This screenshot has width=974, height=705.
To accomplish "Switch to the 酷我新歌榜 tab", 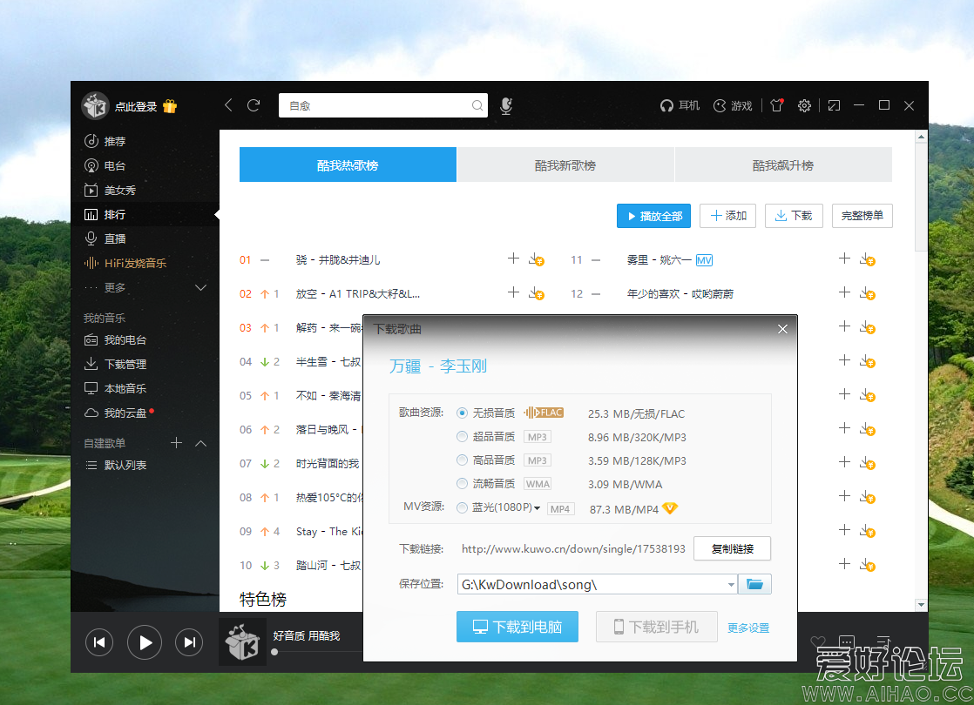I will pyautogui.click(x=565, y=164).
